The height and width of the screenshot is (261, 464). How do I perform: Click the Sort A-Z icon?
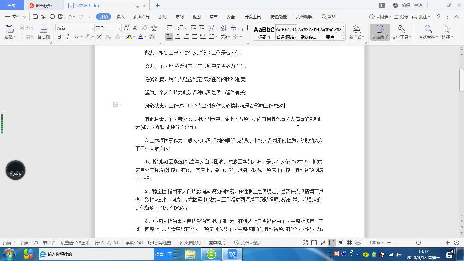click(224, 28)
